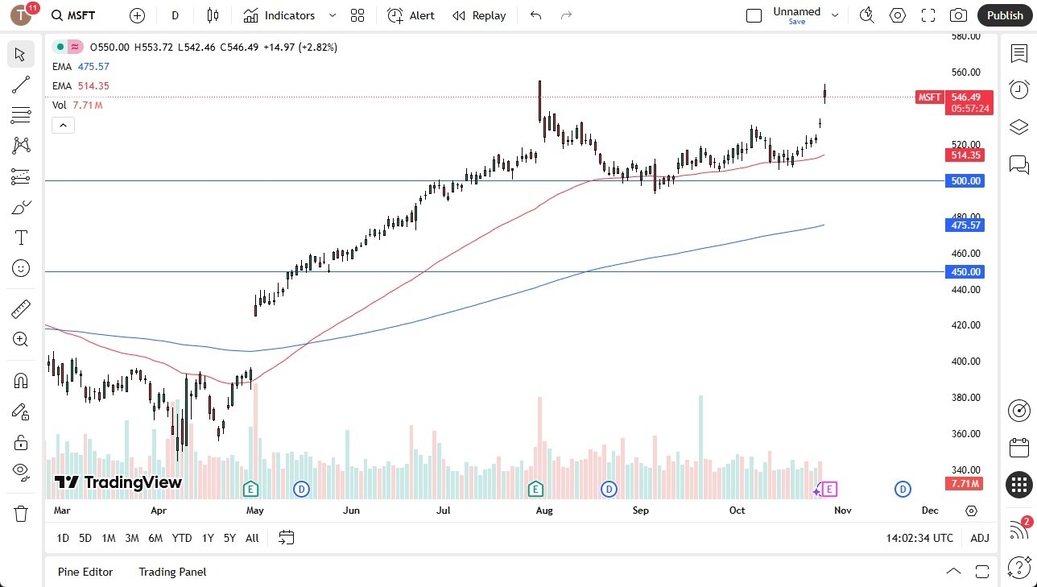Remove drawings with the trash icon
This screenshot has width=1037, height=587.
(x=21, y=513)
